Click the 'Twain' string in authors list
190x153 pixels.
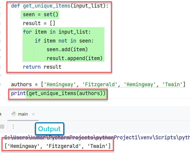coord(173,84)
